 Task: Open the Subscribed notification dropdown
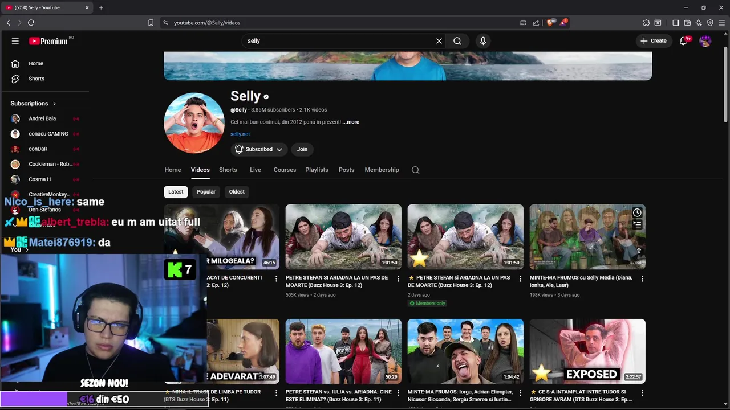click(259, 149)
